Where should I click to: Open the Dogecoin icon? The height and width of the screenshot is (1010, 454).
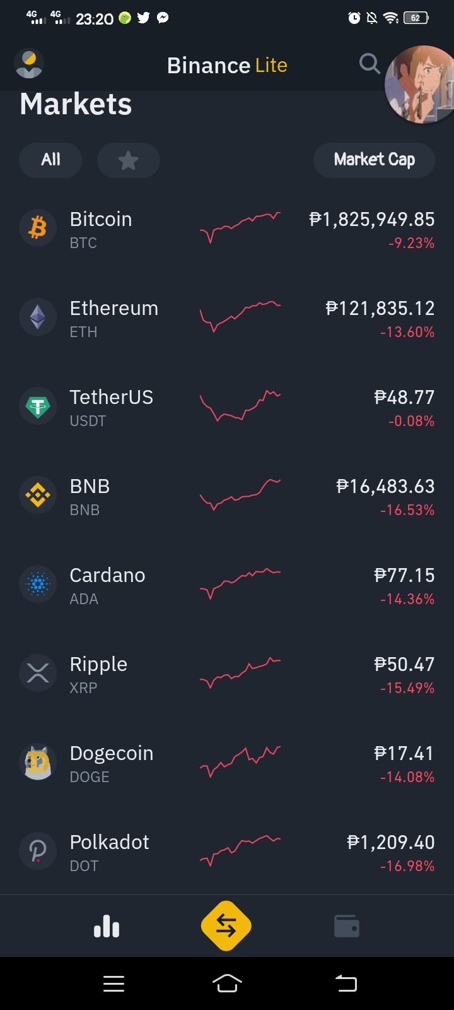click(38, 762)
